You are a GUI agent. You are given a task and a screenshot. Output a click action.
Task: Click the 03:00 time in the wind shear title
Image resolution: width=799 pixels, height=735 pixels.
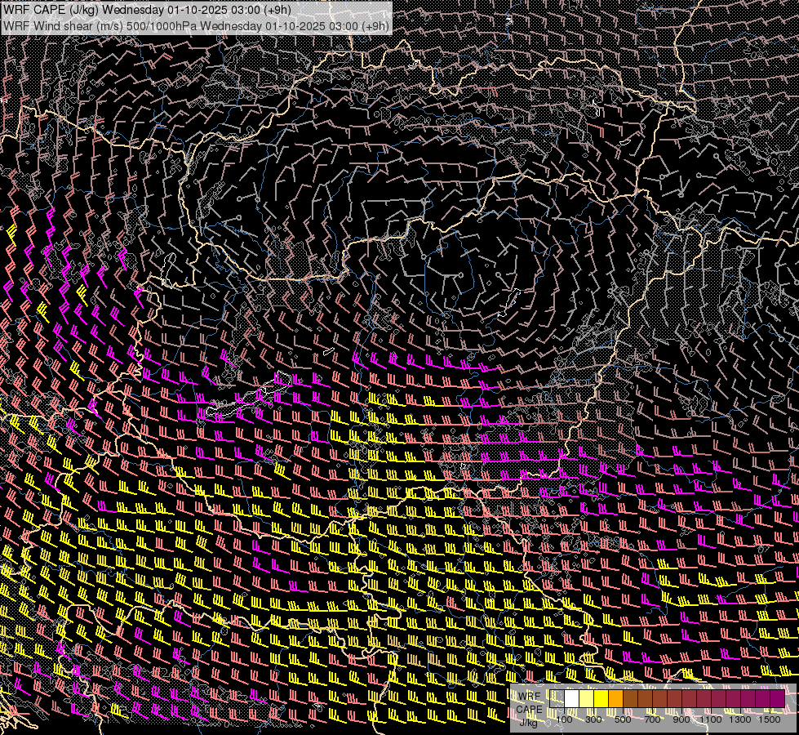pyautogui.click(x=344, y=25)
